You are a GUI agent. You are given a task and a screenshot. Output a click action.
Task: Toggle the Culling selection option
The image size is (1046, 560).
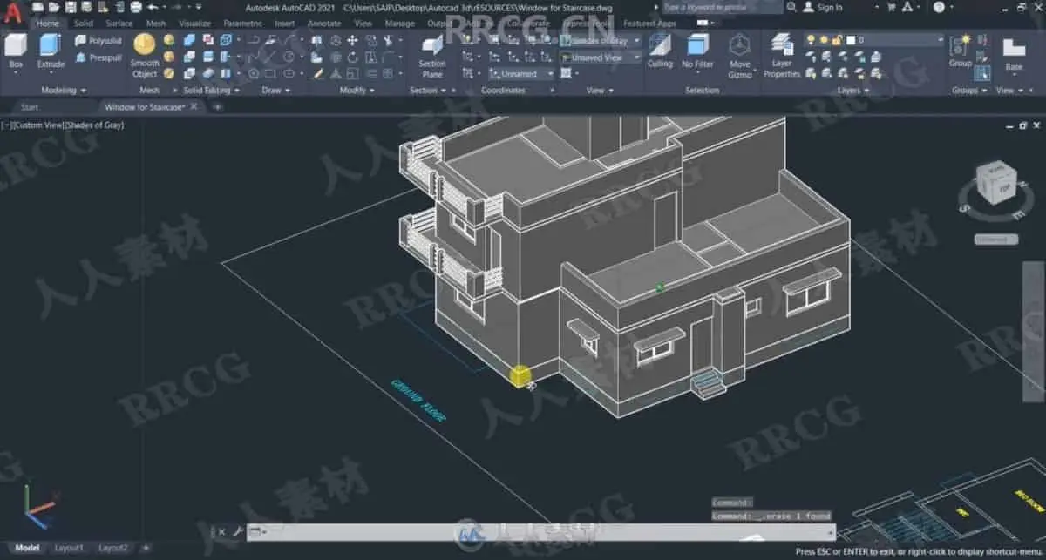(660, 51)
